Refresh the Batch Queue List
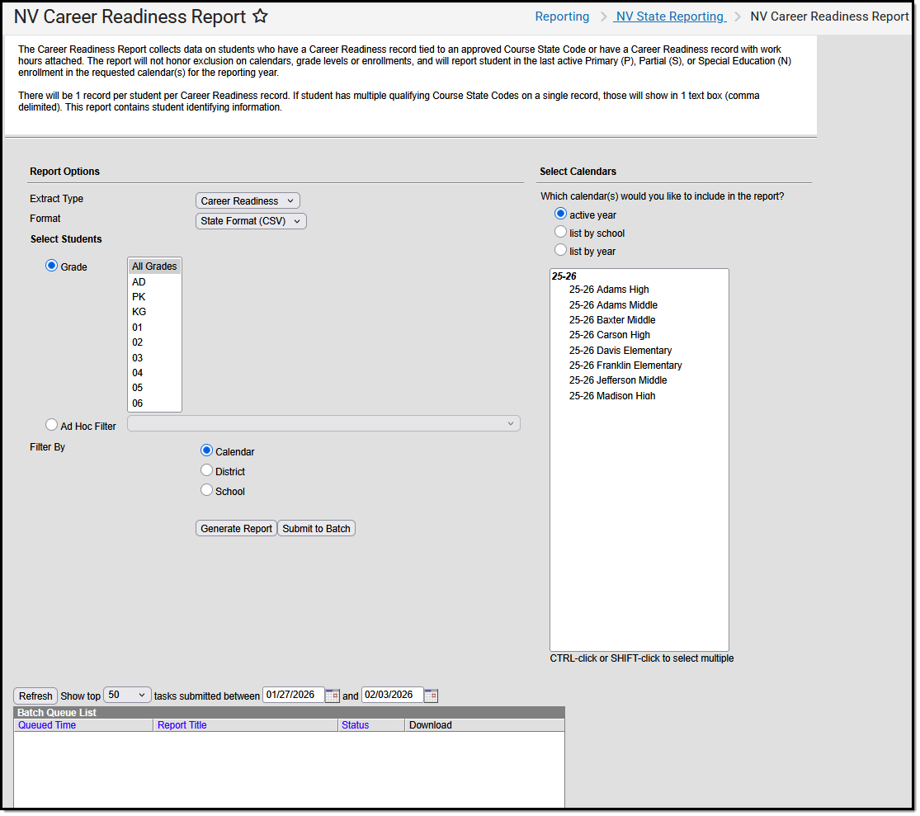 pyautogui.click(x=34, y=696)
